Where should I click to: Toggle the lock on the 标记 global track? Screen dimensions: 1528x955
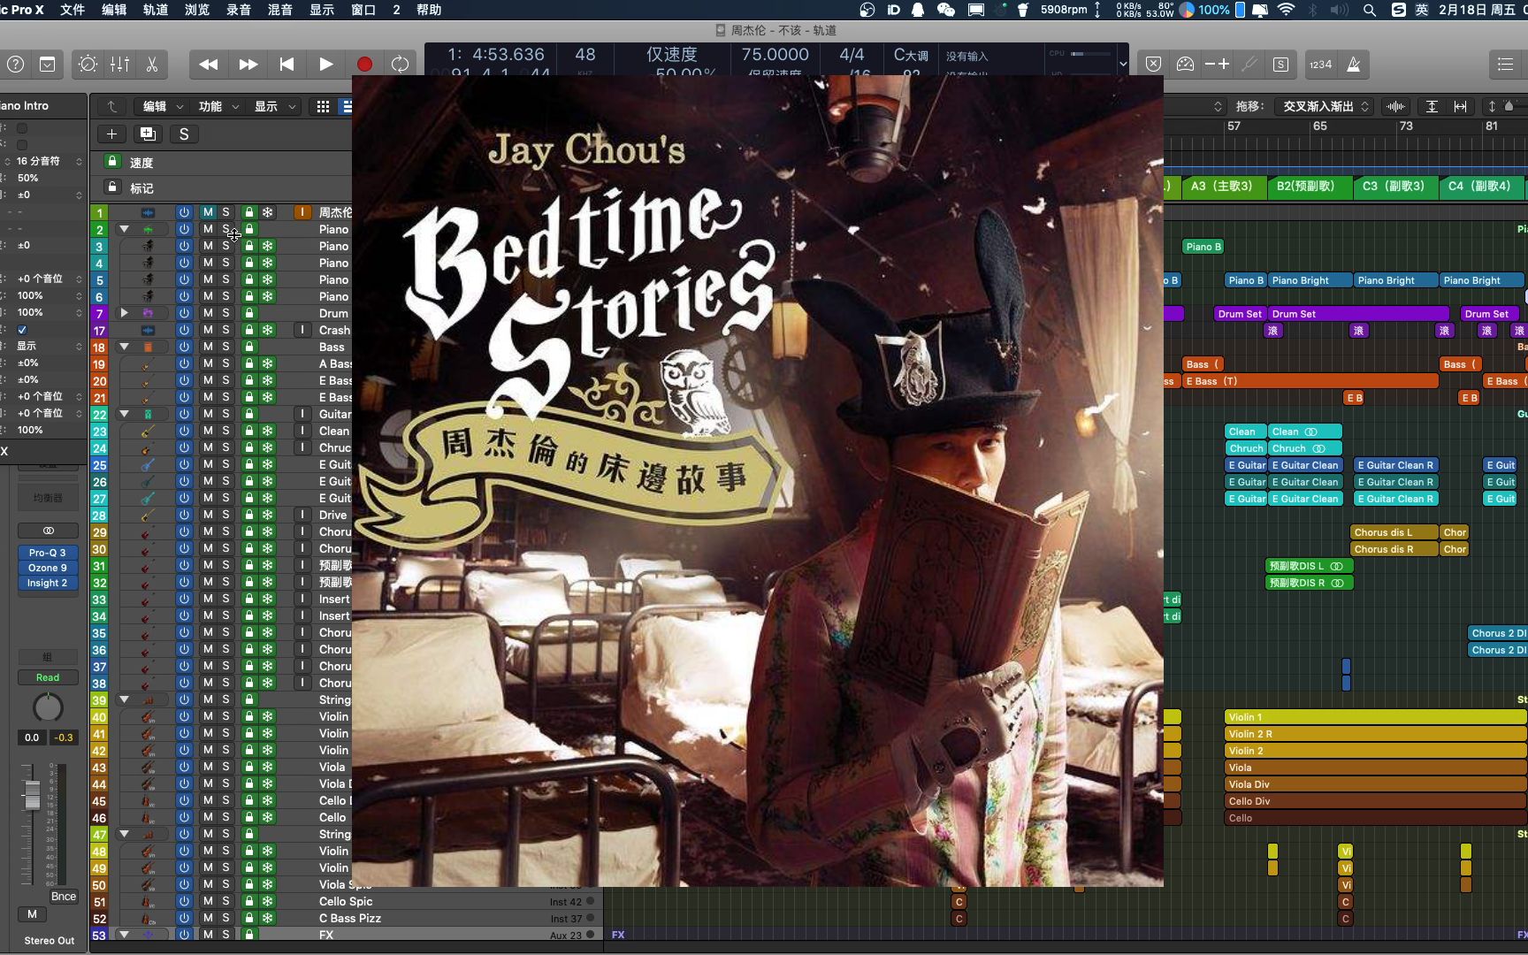111,187
